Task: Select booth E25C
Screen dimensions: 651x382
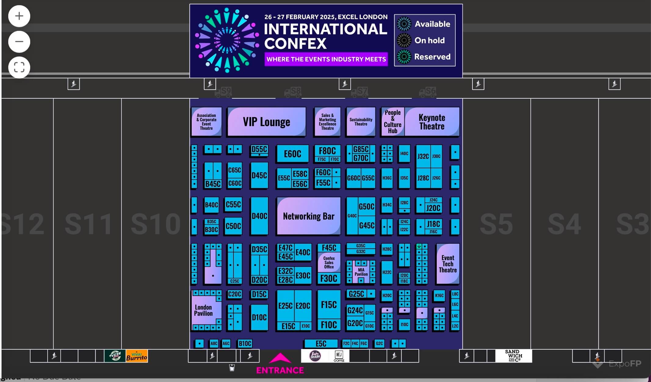Action: (285, 306)
